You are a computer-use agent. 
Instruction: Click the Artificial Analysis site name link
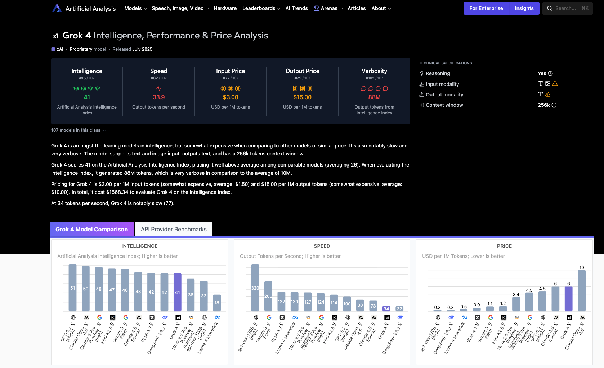point(90,9)
